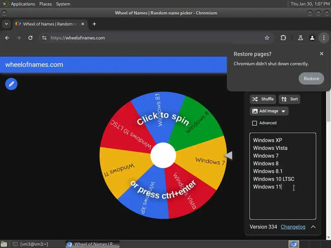The width and height of the screenshot is (331, 248).
Task: Click the wheel center hub to spin
Action: click(163, 155)
